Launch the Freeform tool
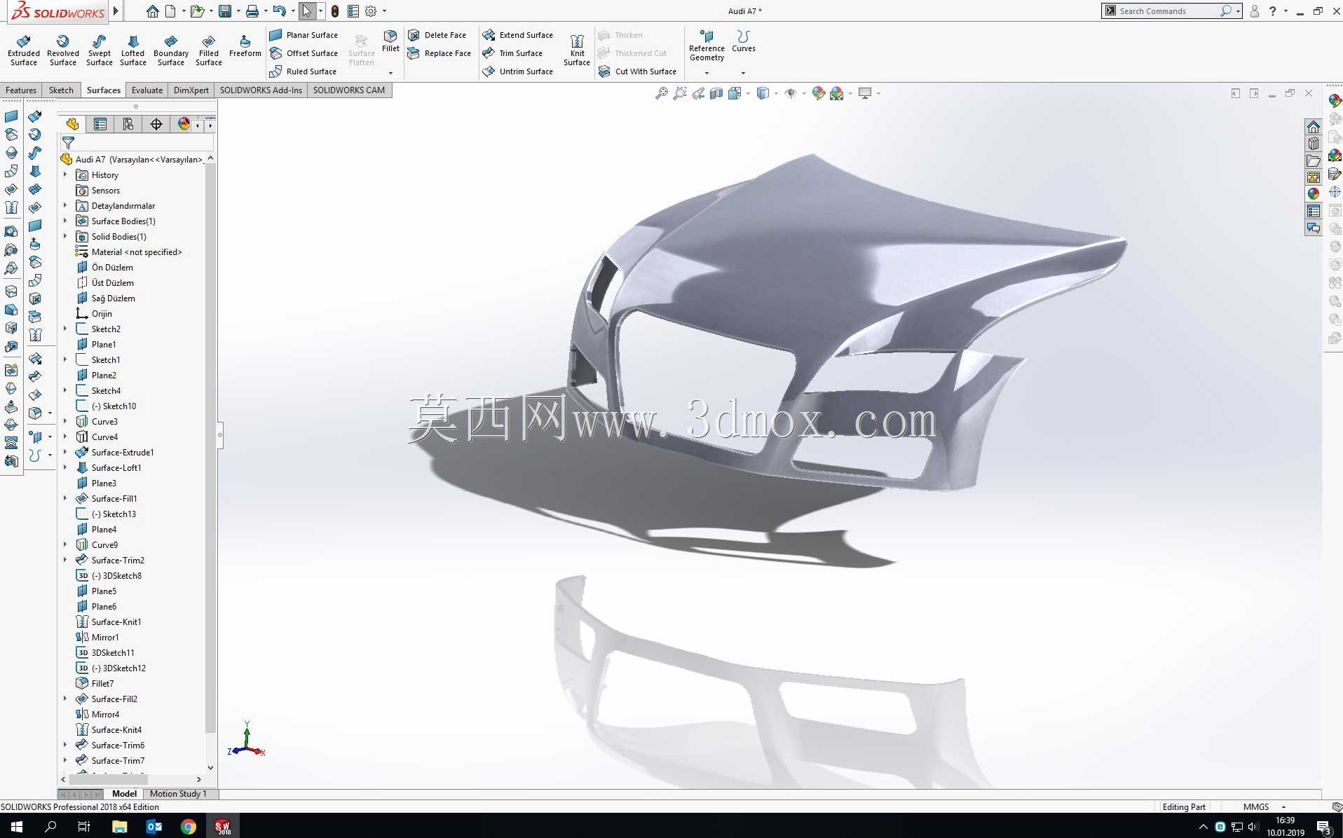The height and width of the screenshot is (838, 1343). pos(245,46)
